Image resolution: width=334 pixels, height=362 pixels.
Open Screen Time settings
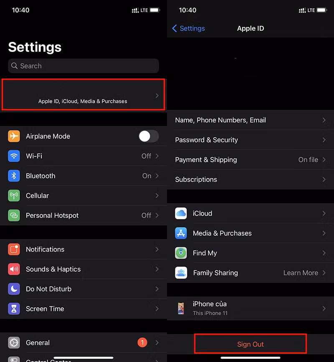(83, 308)
